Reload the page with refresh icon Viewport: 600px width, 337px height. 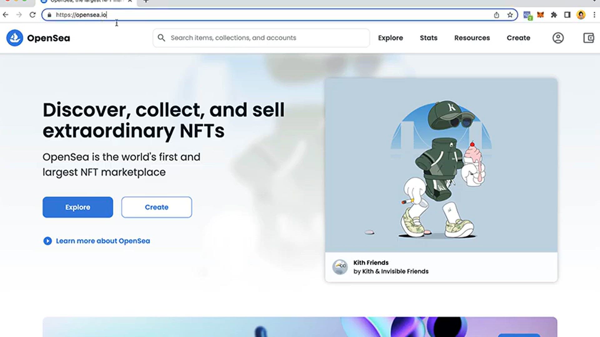[32, 15]
